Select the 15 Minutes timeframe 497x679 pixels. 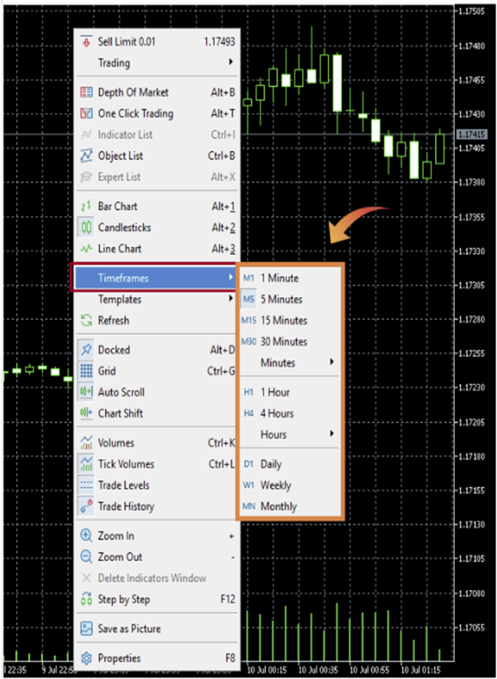[284, 321]
